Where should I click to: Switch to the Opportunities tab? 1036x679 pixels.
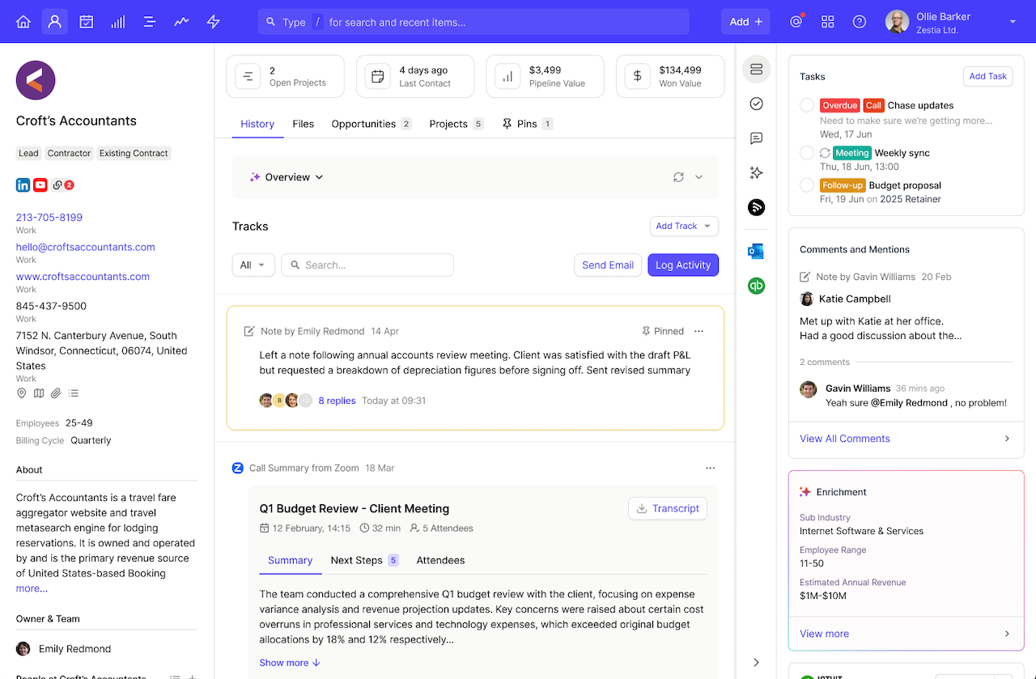[x=372, y=124]
